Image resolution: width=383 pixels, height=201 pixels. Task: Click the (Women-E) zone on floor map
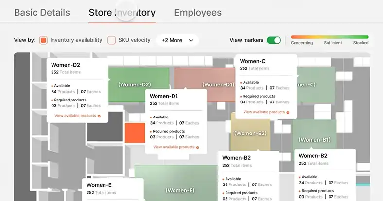click(x=180, y=189)
